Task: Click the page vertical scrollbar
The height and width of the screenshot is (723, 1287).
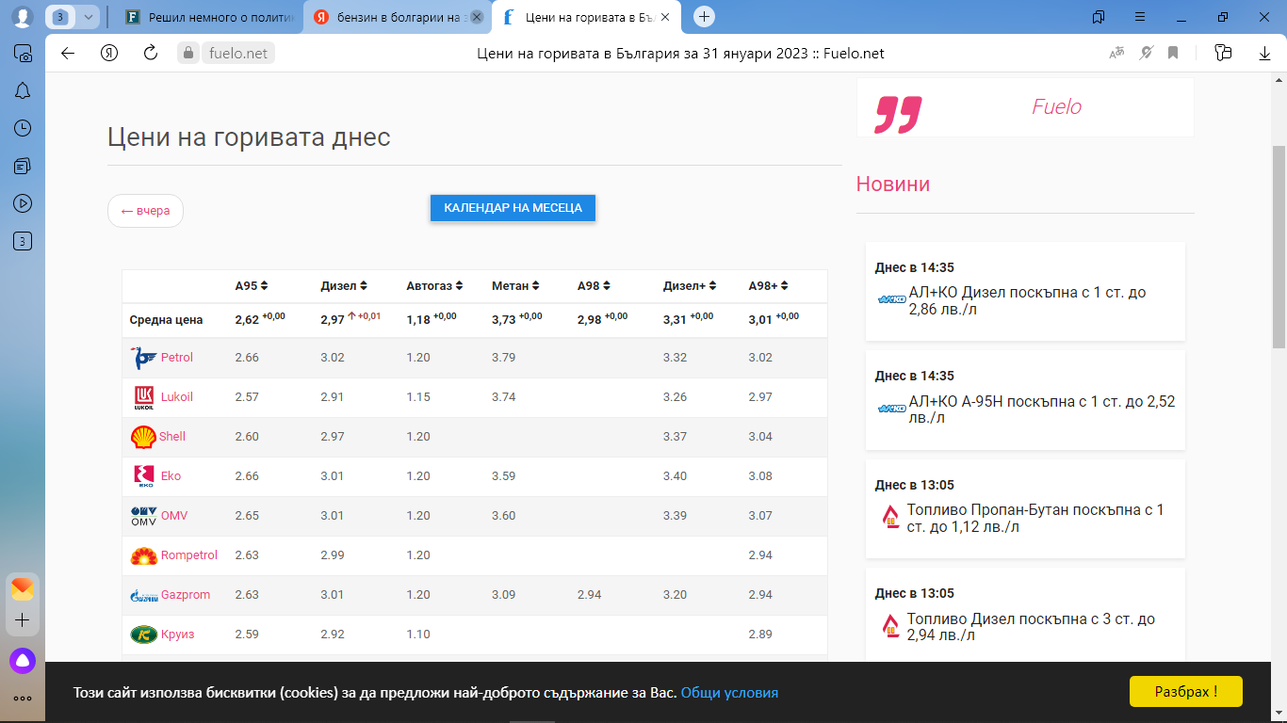Action: pyautogui.click(x=1279, y=248)
